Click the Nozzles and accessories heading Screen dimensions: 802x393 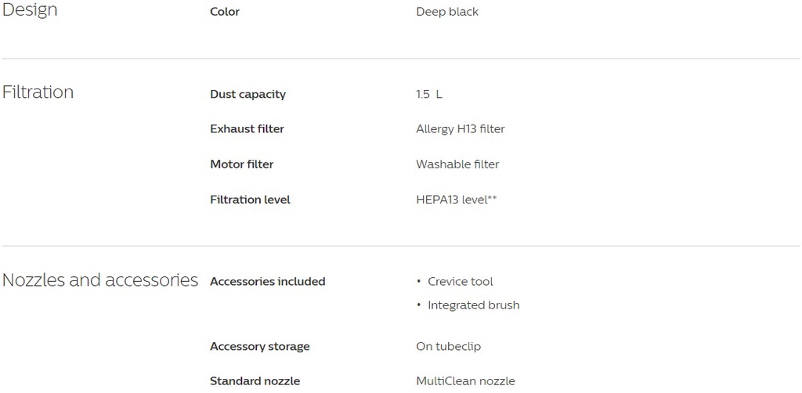click(x=100, y=280)
